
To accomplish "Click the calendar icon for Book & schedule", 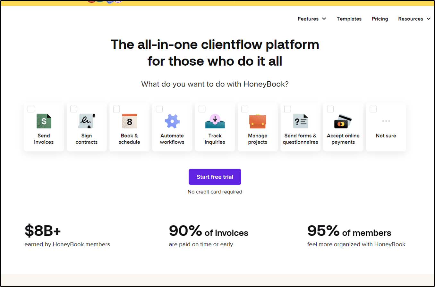I will coord(129,121).
